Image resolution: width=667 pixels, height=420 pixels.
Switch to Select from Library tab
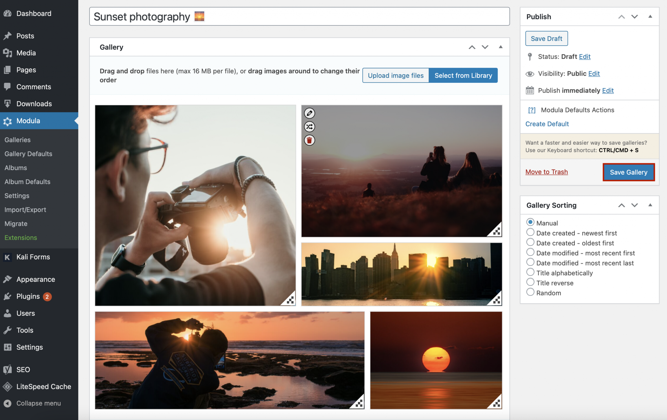(463, 75)
